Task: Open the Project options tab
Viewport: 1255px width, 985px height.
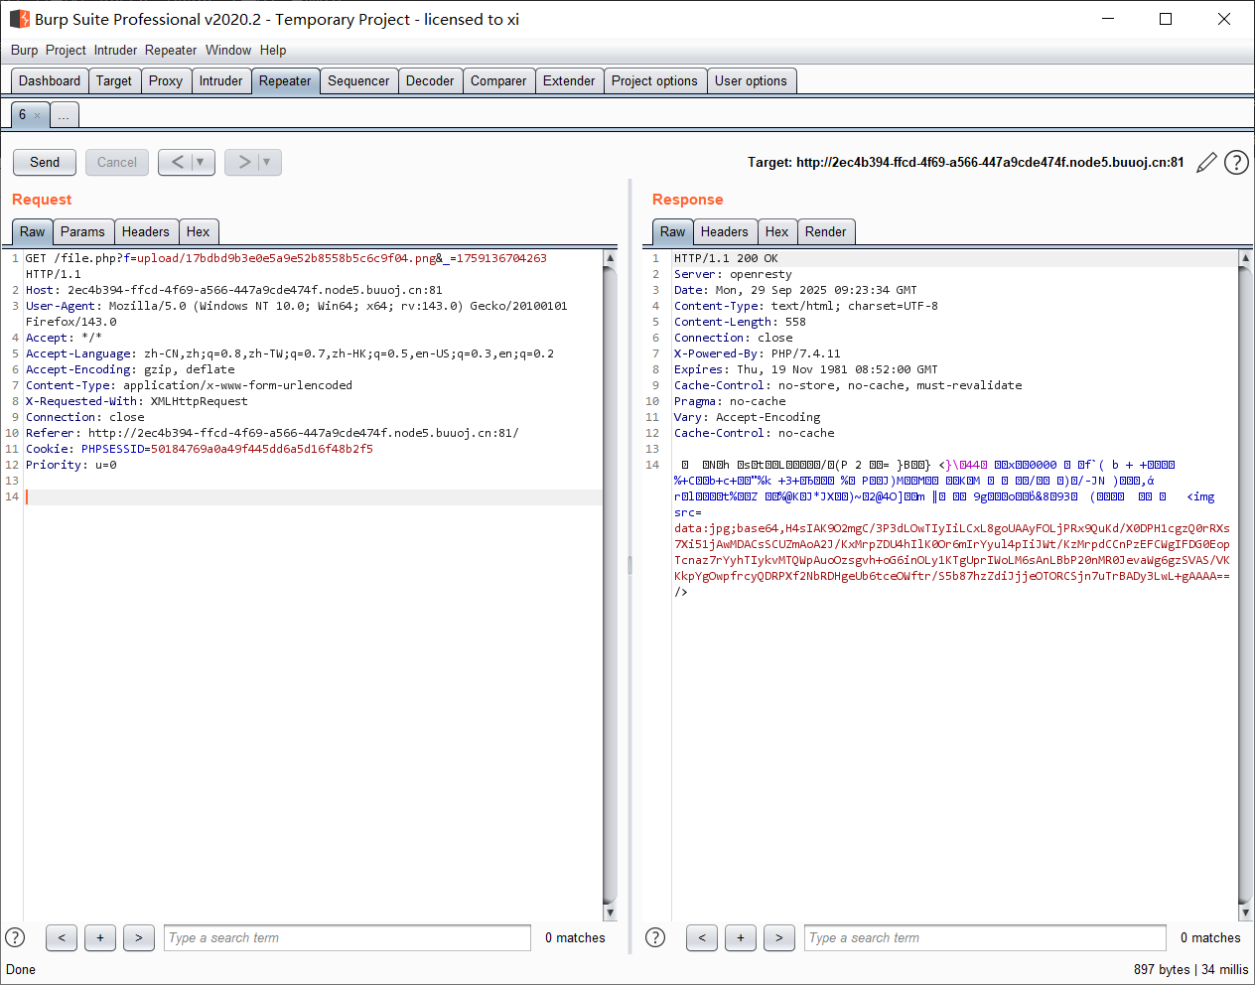Action: [x=654, y=81]
